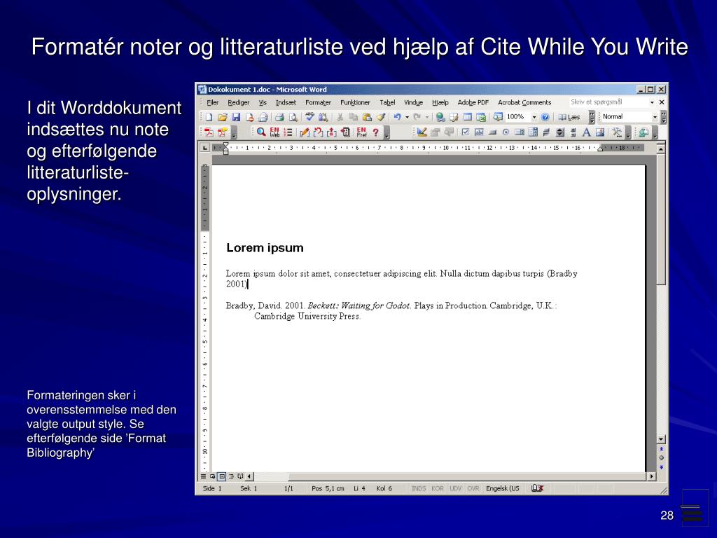Open the zoom 100% dropdown
The height and width of the screenshot is (538, 717).
[x=534, y=117]
